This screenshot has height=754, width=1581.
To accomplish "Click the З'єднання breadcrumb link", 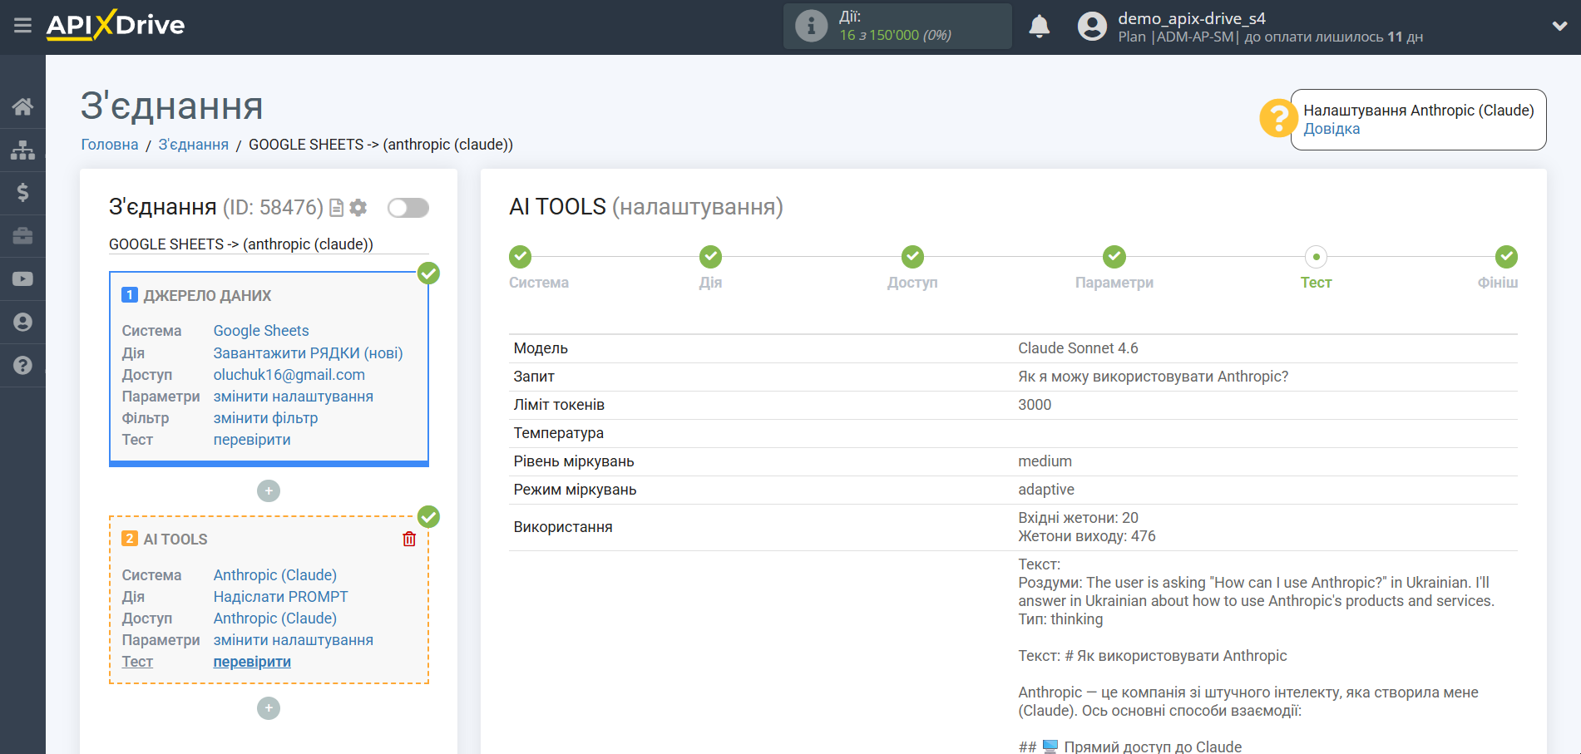I will coord(193,145).
